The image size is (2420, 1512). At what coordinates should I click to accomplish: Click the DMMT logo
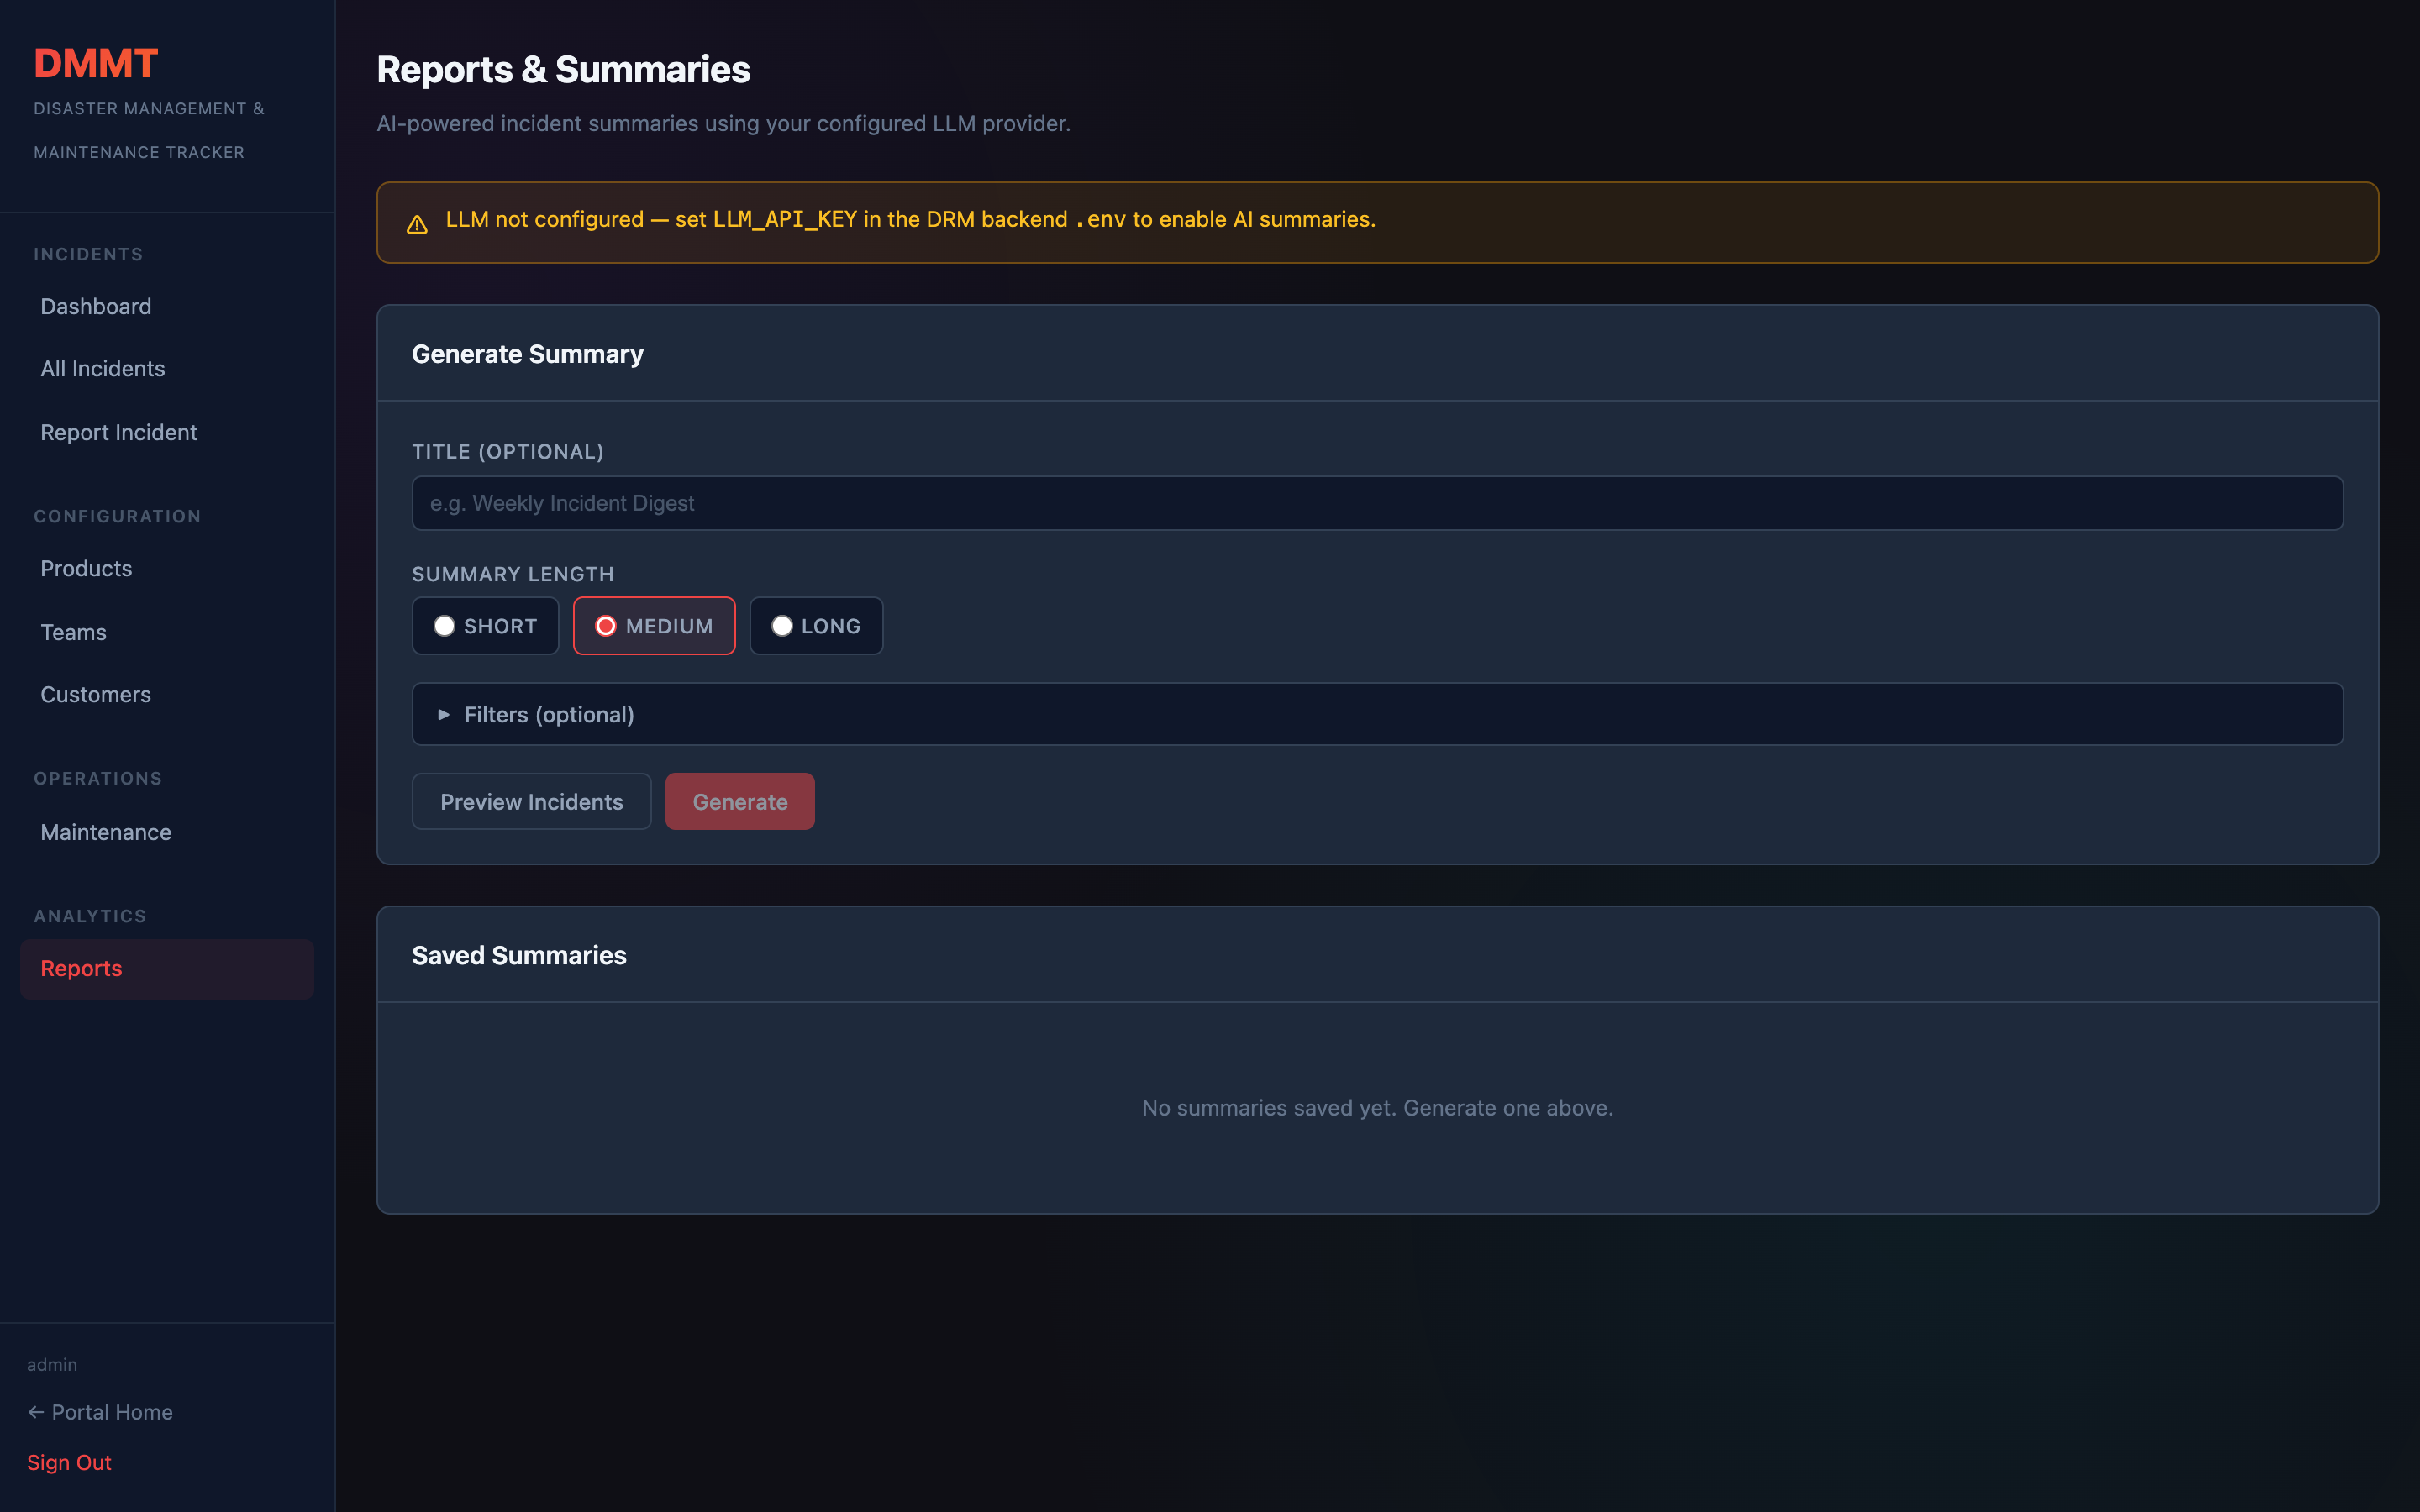tap(96, 64)
